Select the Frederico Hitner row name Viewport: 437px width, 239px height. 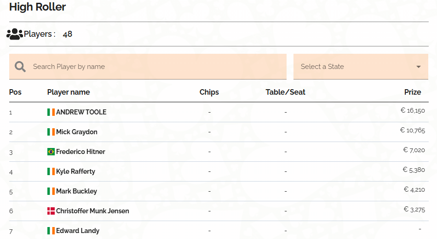point(80,152)
